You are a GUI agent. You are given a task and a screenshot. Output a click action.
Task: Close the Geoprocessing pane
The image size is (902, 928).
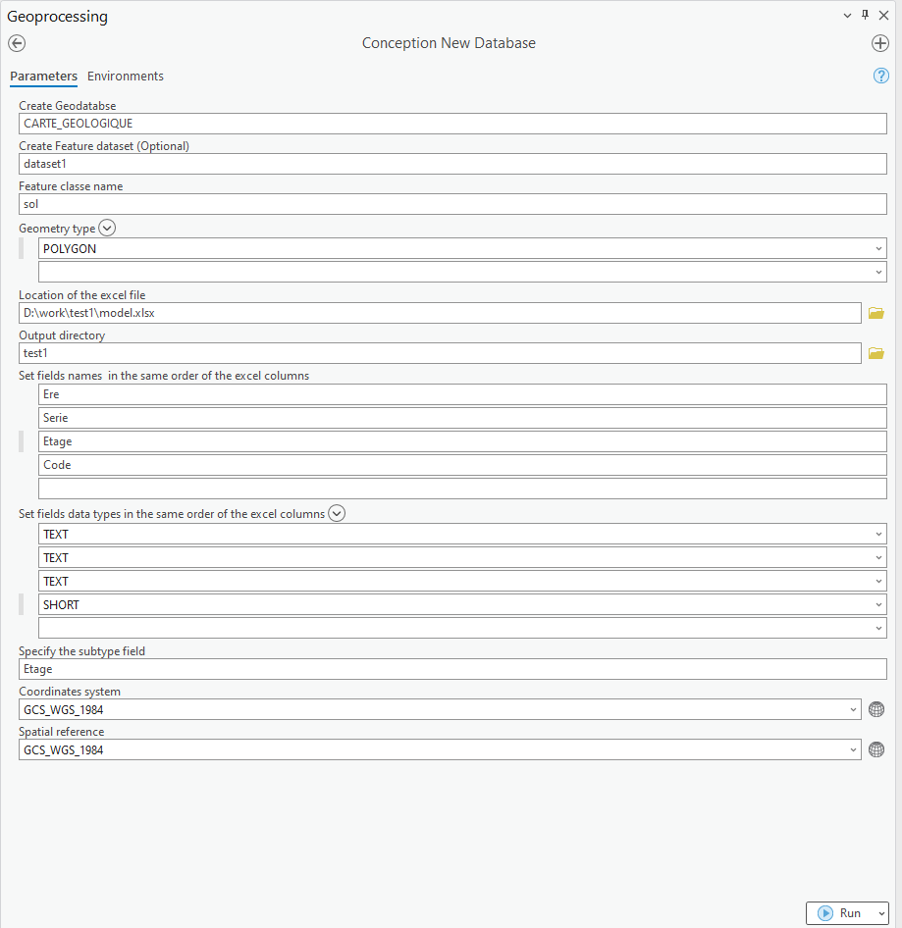tap(883, 16)
